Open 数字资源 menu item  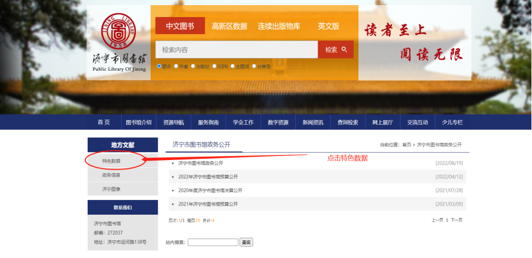pyautogui.click(x=278, y=122)
